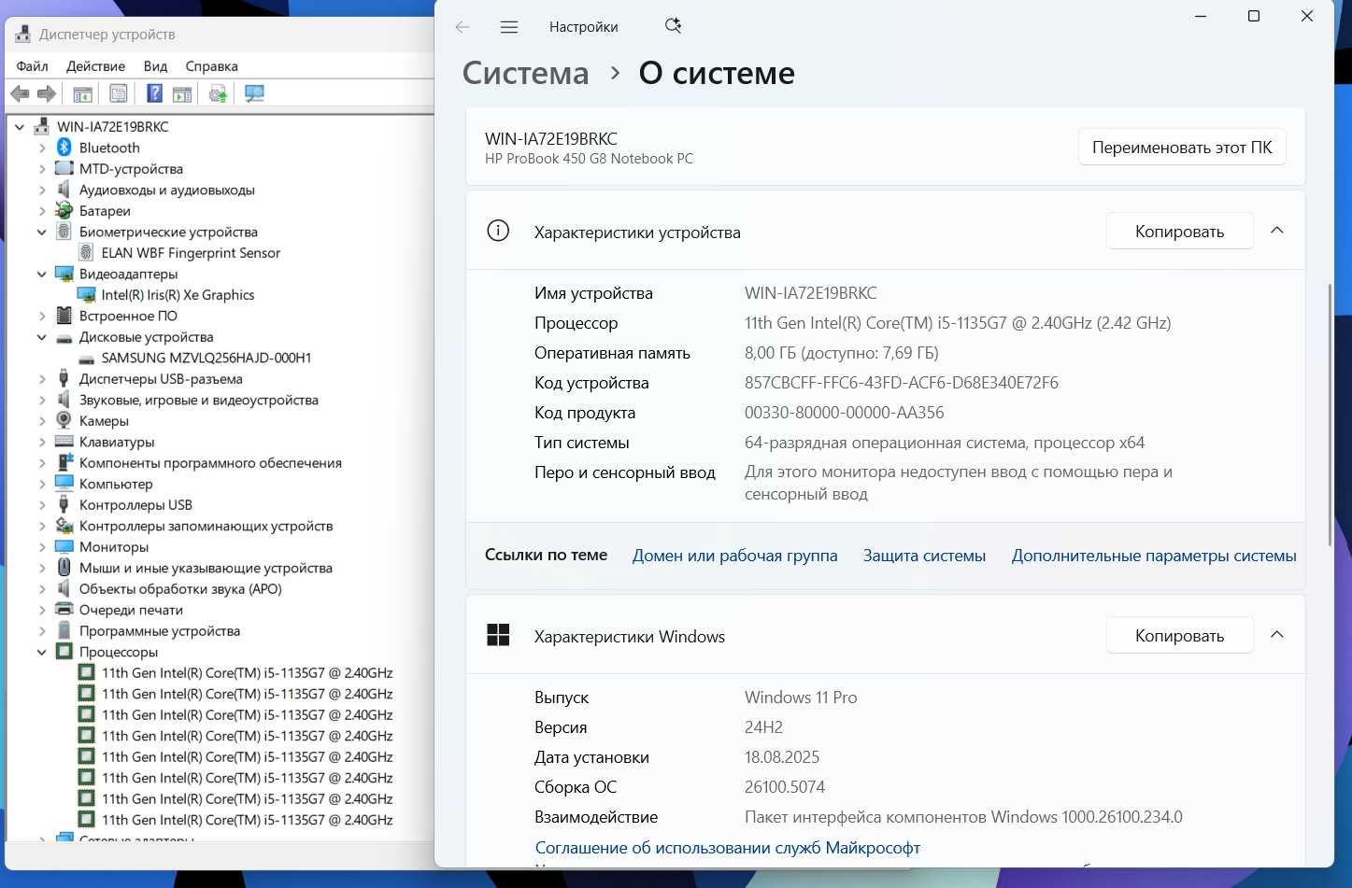Click the search icon in Settings title bar
This screenshot has width=1352, height=888.
(x=673, y=26)
